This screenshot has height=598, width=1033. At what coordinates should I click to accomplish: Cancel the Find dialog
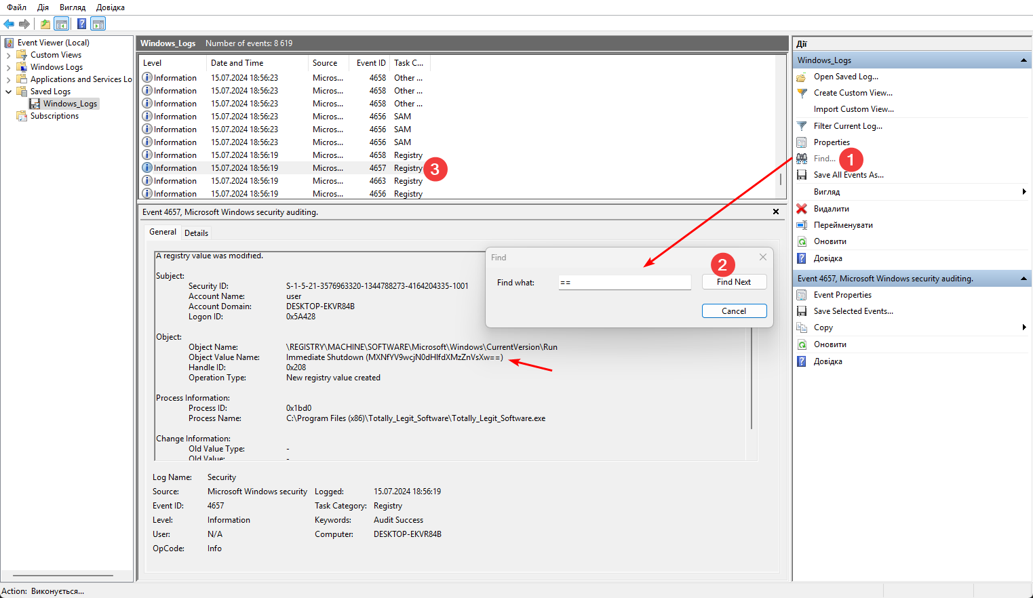[x=734, y=311]
